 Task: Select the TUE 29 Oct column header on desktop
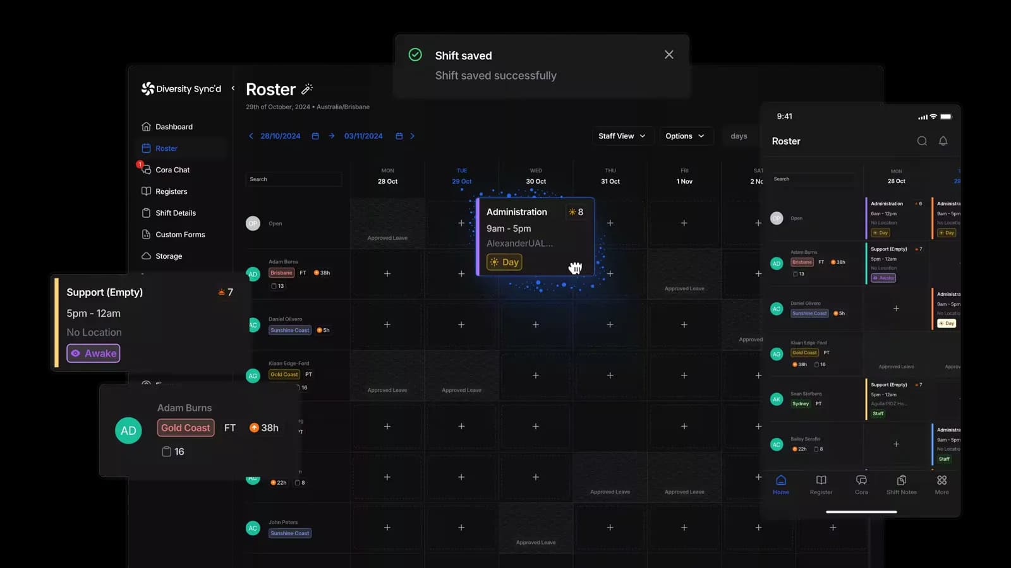coord(462,176)
